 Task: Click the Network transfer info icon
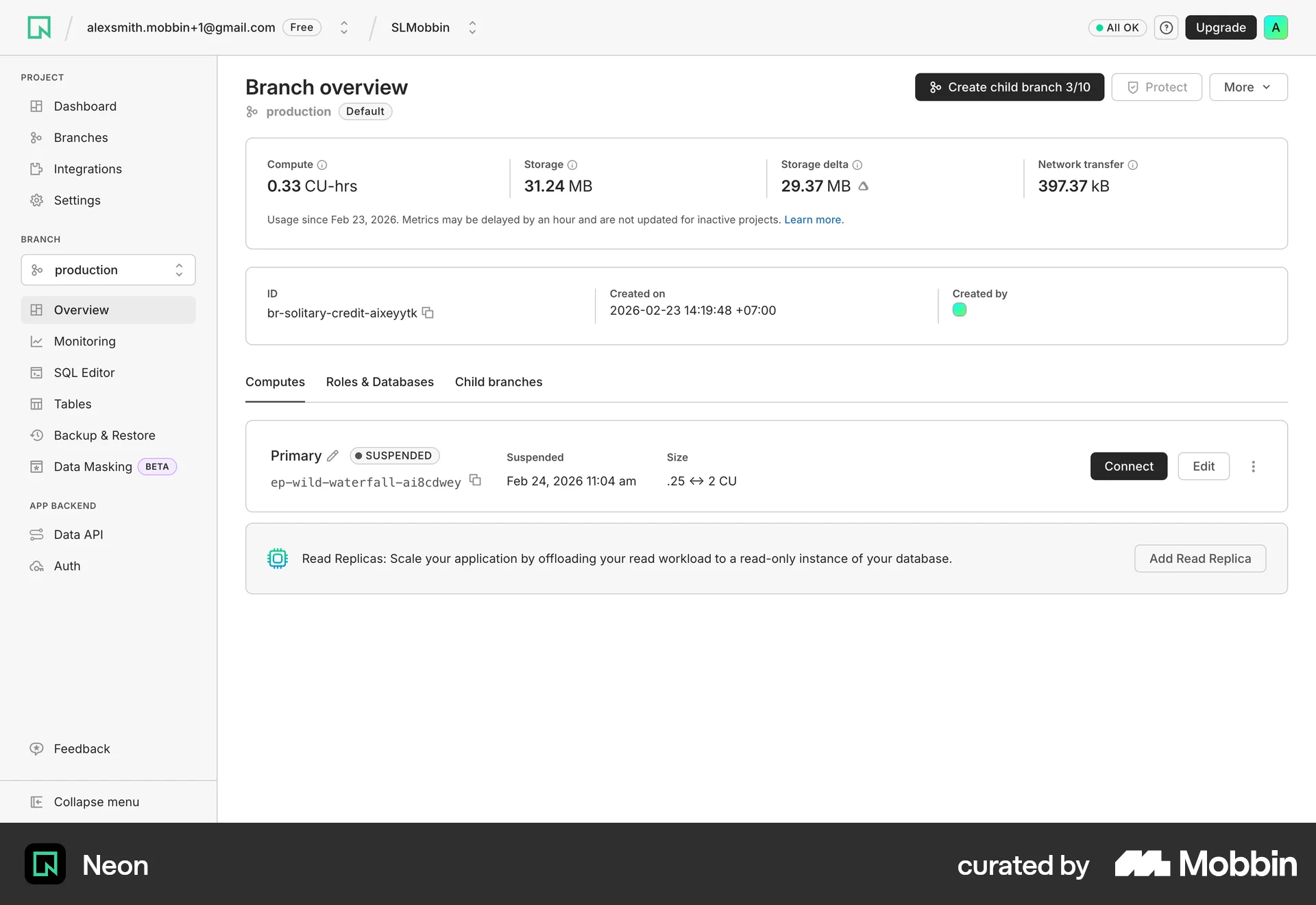[x=1133, y=165]
